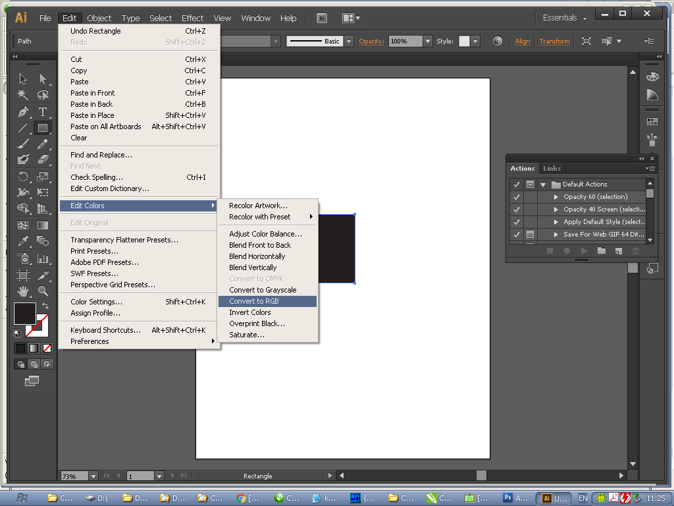Choose Invert Colors
This screenshot has width=674, height=506.
click(267, 312)
